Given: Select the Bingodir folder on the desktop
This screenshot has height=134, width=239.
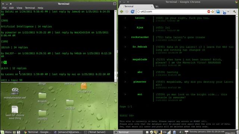Looking at the screenshot, I should tap(42, 96).
